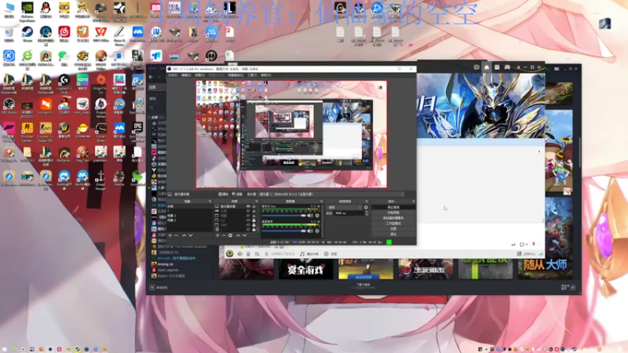The width and height of the screenshot is (628, 353).
Task: Open transition type dropdown in OBS
Action: 345,207
